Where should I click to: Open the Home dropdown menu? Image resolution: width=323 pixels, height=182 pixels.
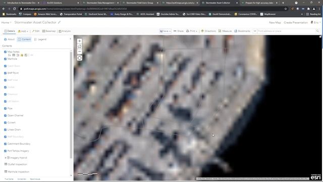pos(6,22)
